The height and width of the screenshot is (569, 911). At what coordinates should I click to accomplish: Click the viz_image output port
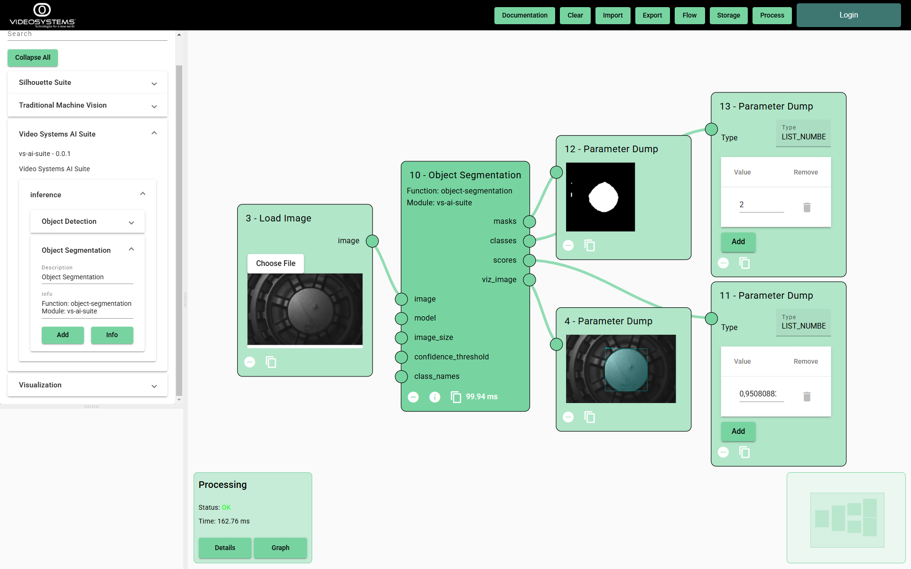[x=530, y=280]
